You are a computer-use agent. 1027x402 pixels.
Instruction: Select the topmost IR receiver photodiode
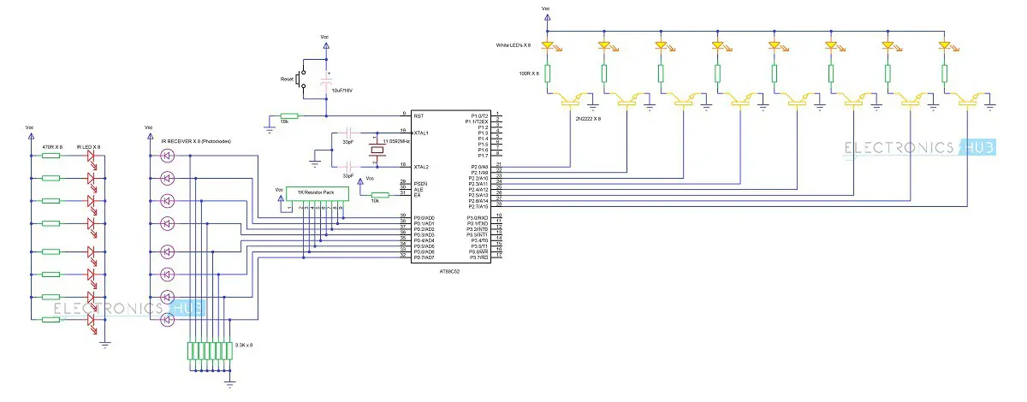coord(167,156)
